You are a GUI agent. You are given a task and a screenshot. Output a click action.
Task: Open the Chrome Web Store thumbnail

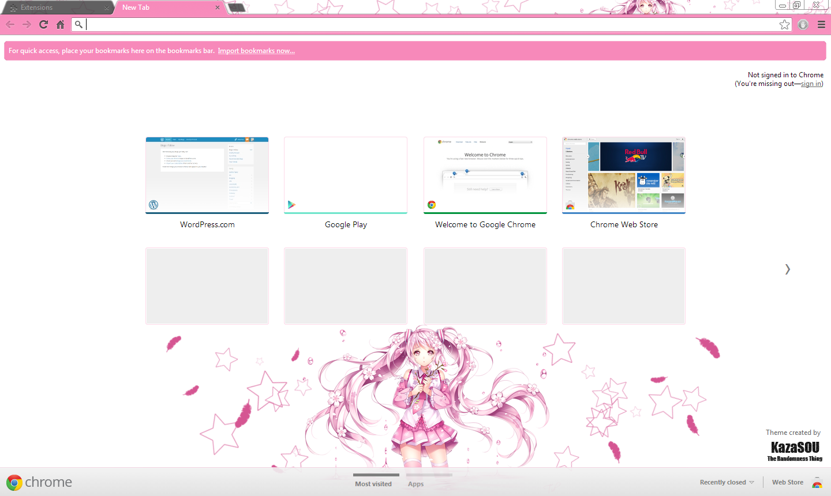pos(624,175)
